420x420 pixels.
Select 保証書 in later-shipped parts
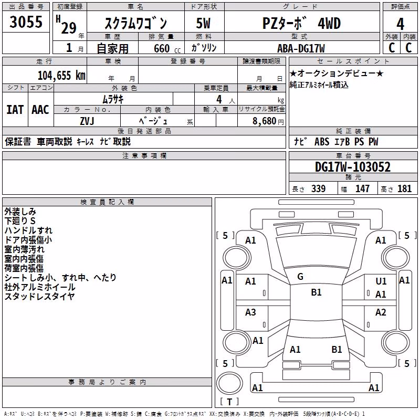[x=18, y=141]
